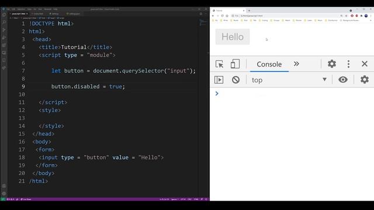Click the "true" keyword on line 9
The image size is (374, 210).
coord(116,87)
